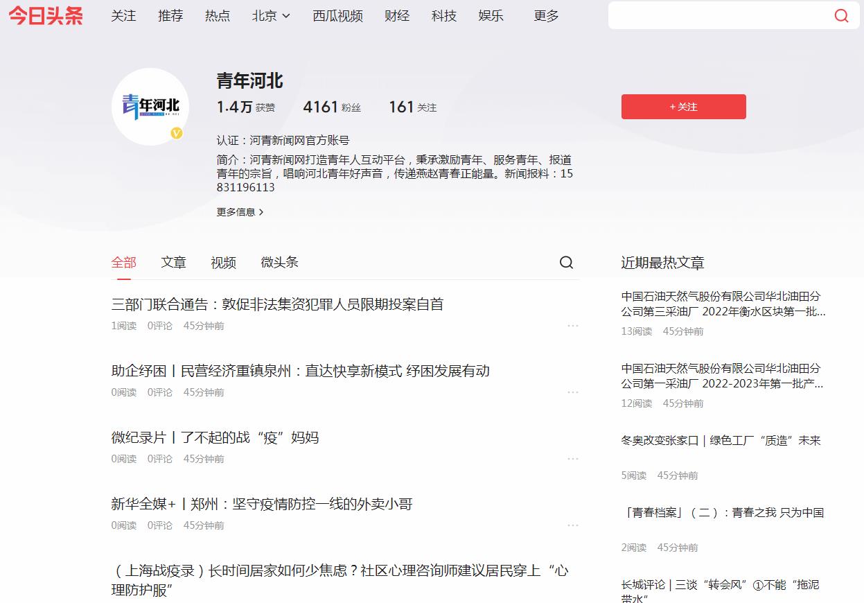Click the 青年河北 account name heading

pos(250,81)
